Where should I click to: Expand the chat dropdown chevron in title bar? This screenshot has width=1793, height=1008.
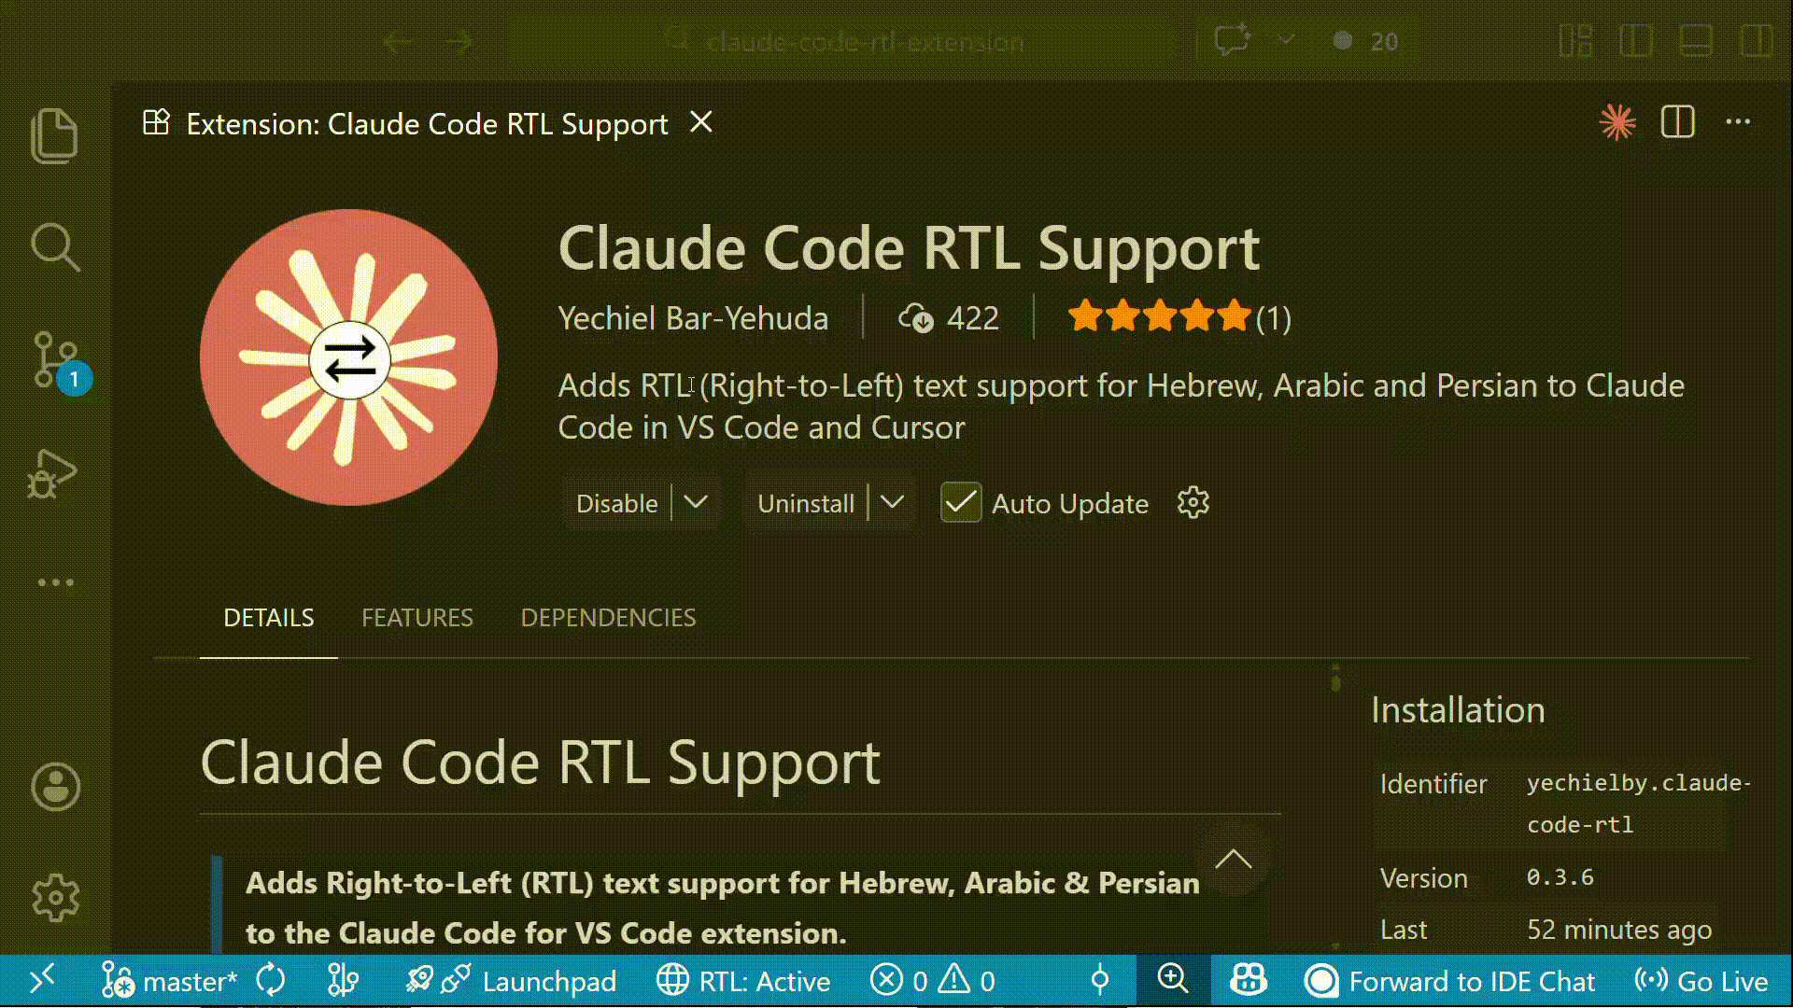[1286, 40]
